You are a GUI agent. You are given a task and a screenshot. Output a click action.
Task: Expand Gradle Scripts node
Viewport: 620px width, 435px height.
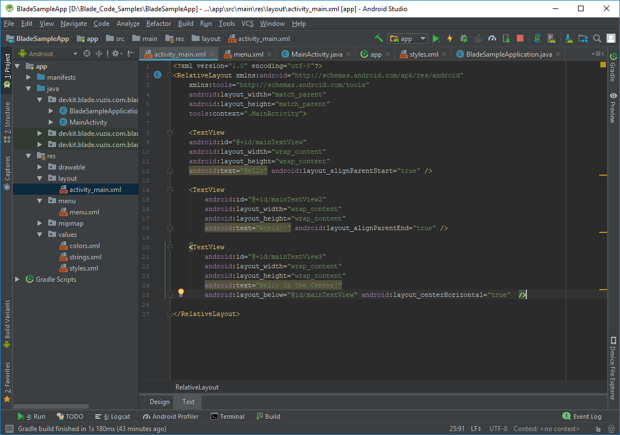(17, 280)
